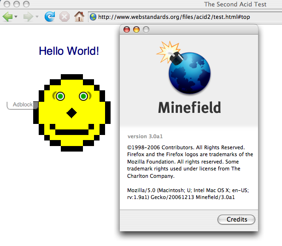This screenshot has width=282, height=246.
Task: Open the Home page house icon
Action: pos(79,17)
